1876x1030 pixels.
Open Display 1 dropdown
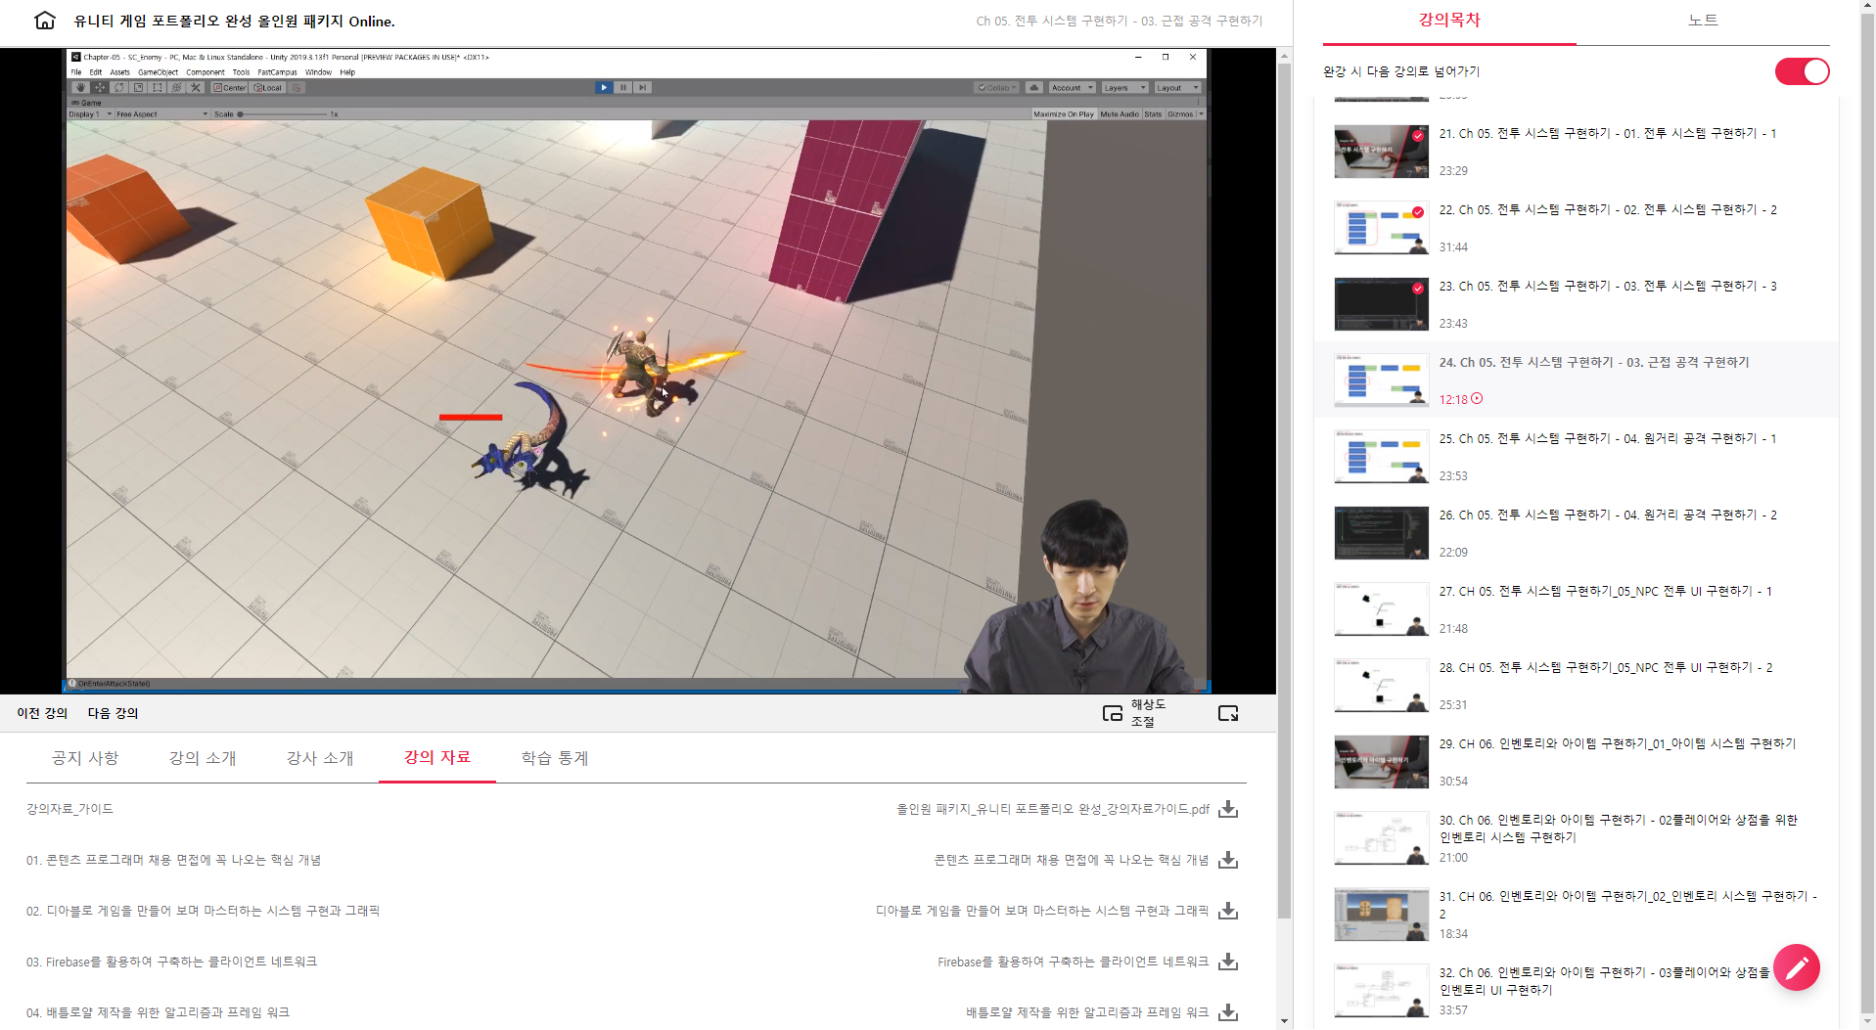pos(90,114)
